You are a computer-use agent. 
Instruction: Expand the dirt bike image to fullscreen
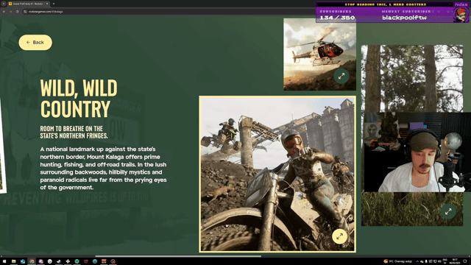tap(340, 236)
